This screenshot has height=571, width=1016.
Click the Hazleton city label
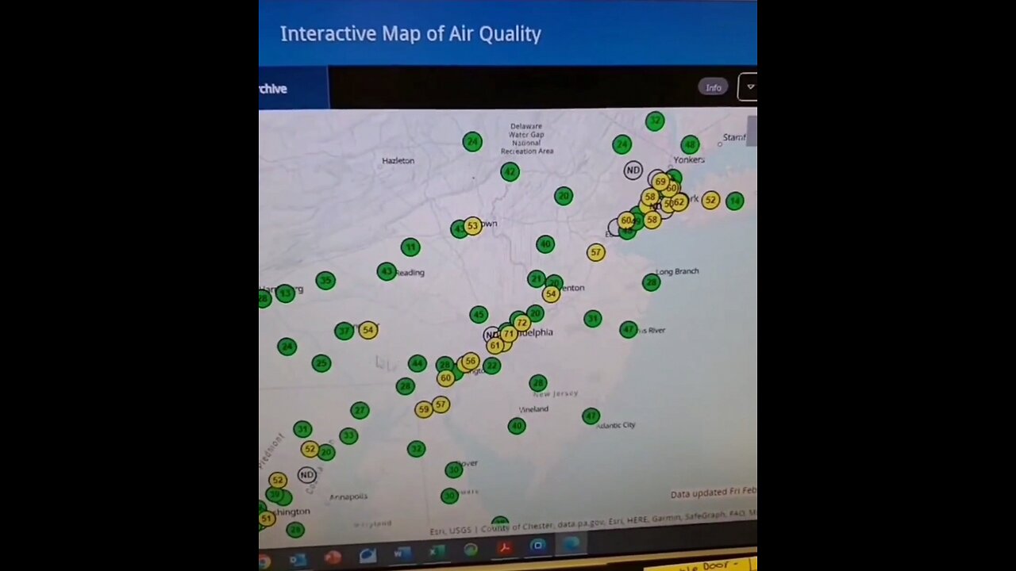[398, 160]
